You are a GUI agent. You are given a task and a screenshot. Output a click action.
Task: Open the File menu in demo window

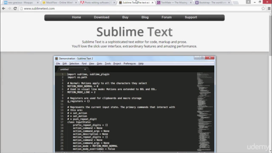click(58, 64)
